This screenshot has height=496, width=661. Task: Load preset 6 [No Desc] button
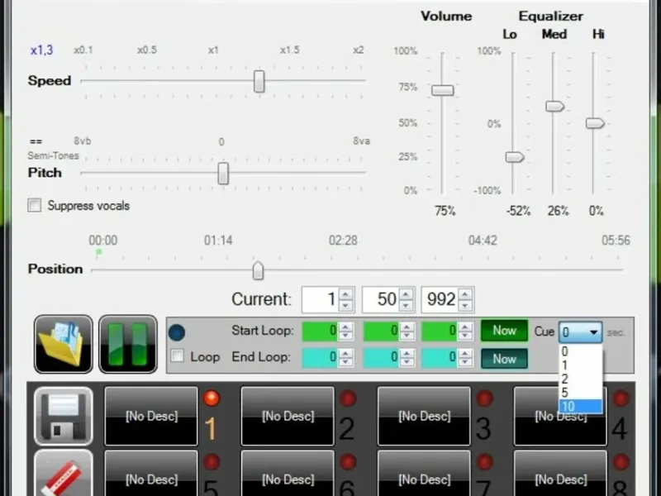point(288,473)
